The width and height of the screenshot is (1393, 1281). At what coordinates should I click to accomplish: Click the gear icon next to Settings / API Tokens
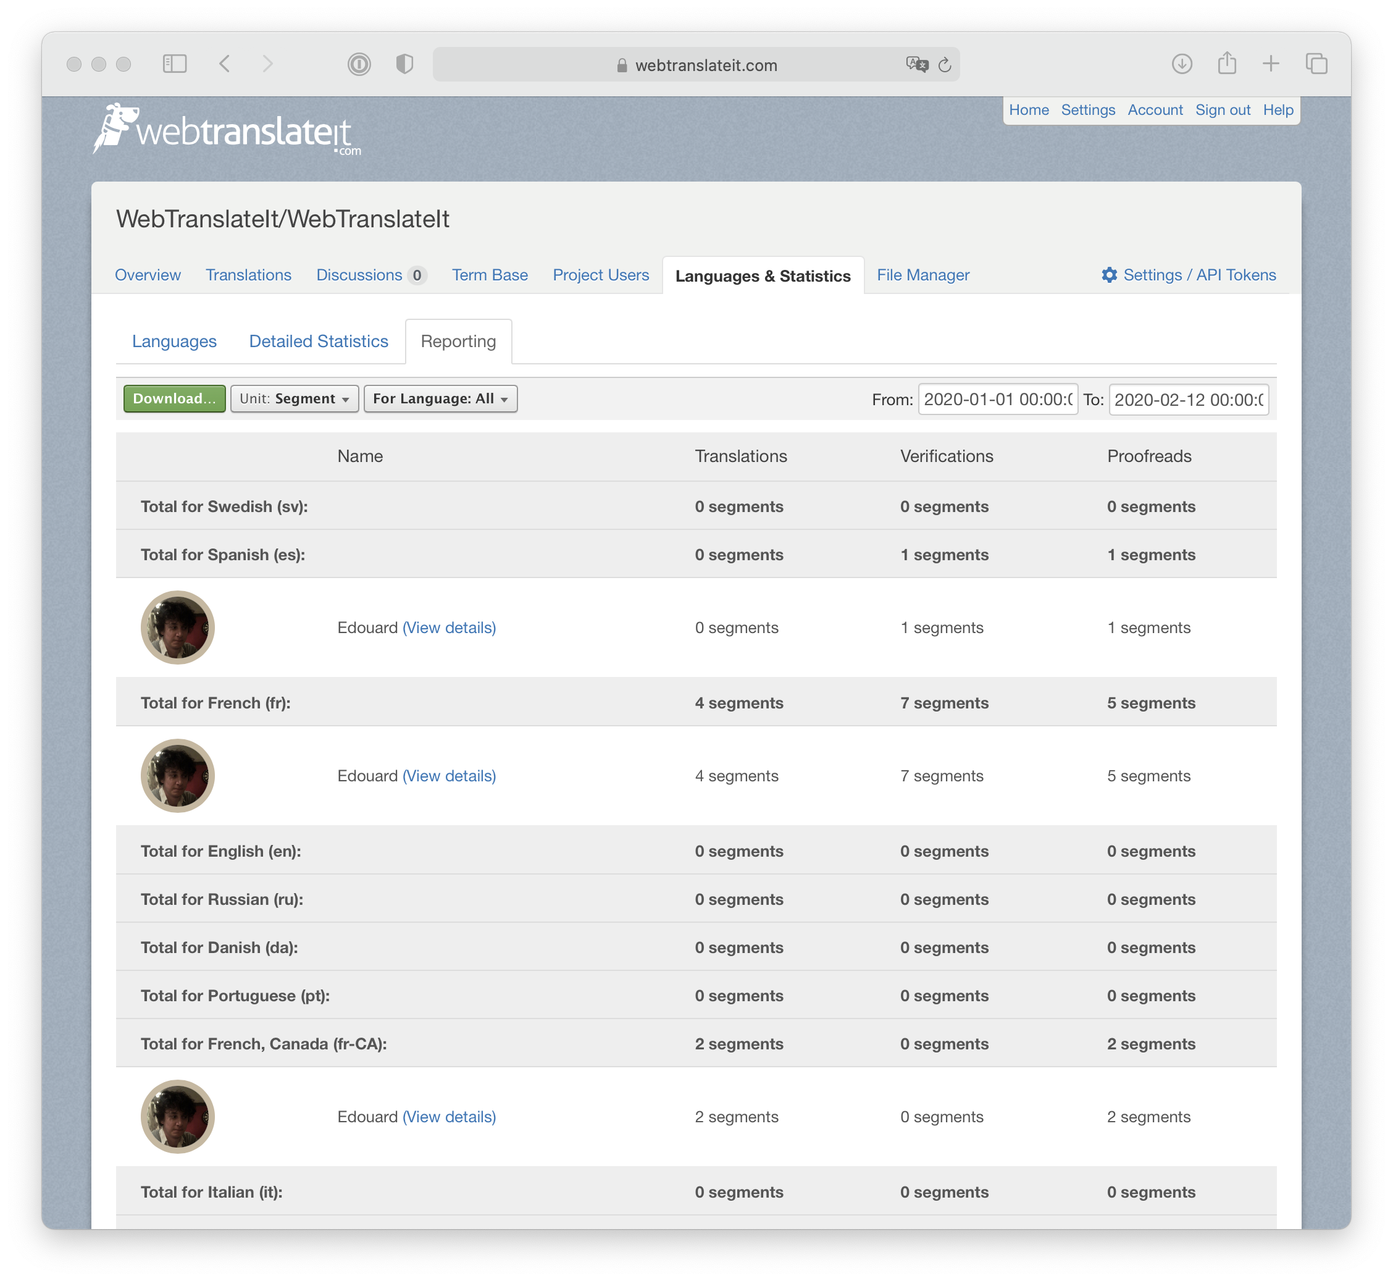(1109, 275)
